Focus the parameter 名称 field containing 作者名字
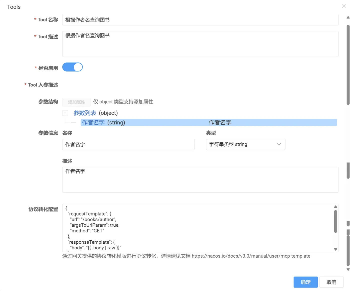Screen dimensions: 350x291 pos(128,144)
